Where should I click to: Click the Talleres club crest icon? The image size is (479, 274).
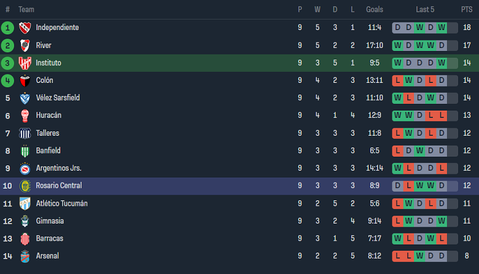25,133
